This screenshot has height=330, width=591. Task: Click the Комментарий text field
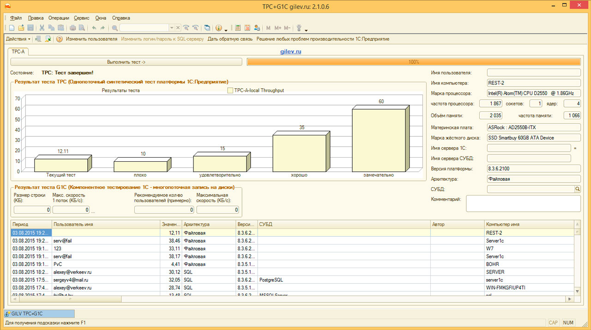(x=523, y=203)
